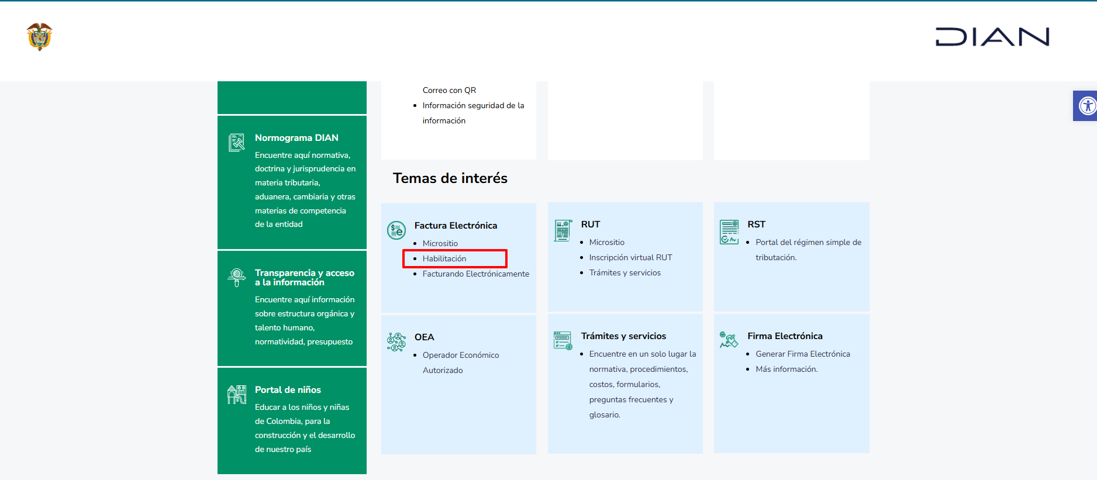Screen dimensions: 1097x480
Task: Open the RUT Micrositio link
Action: tap(607, 243)
